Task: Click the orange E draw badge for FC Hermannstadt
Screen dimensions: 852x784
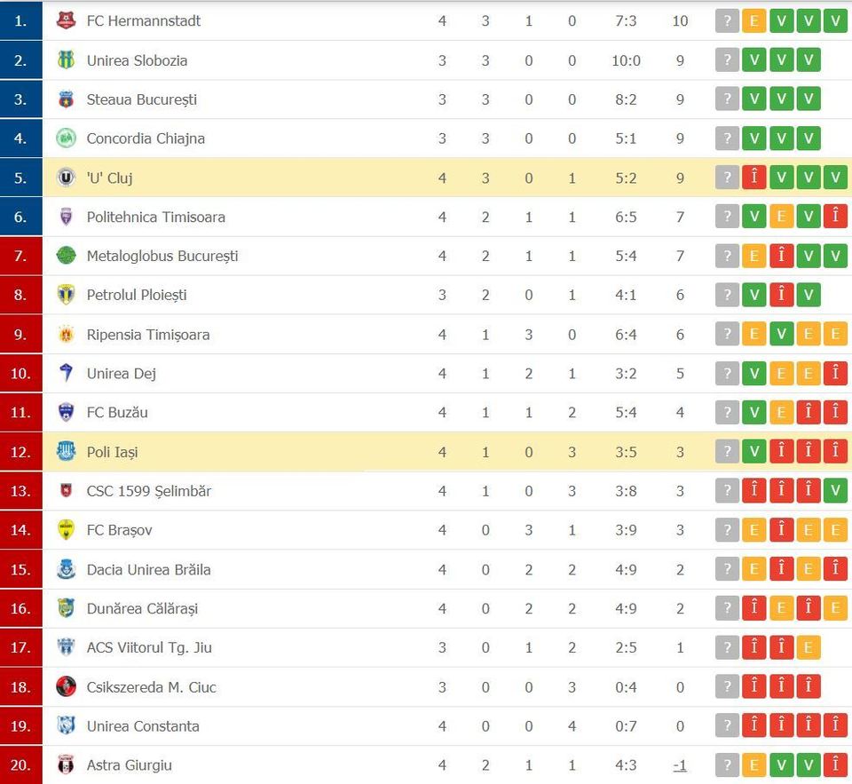Action: pos(754,21)
